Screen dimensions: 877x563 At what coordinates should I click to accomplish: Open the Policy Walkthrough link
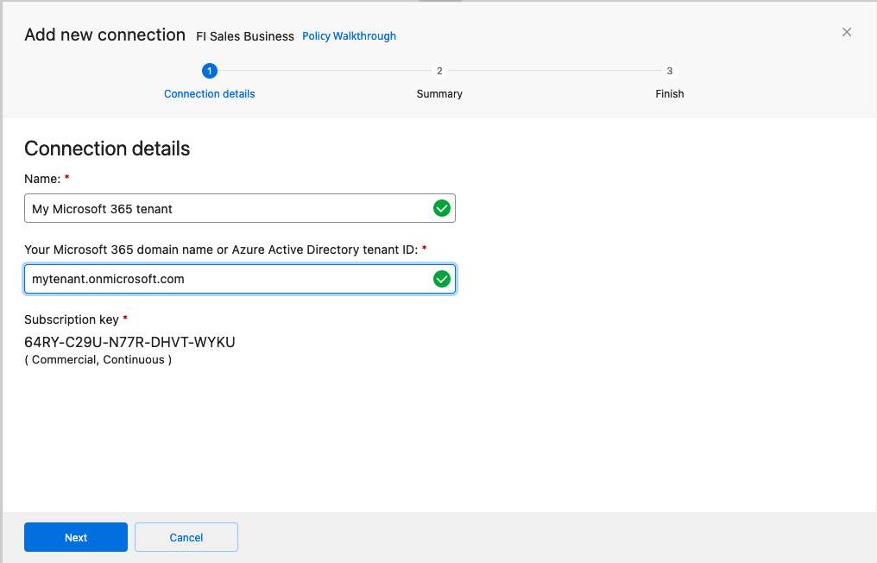pyautogui.click(x=349, y=36)
